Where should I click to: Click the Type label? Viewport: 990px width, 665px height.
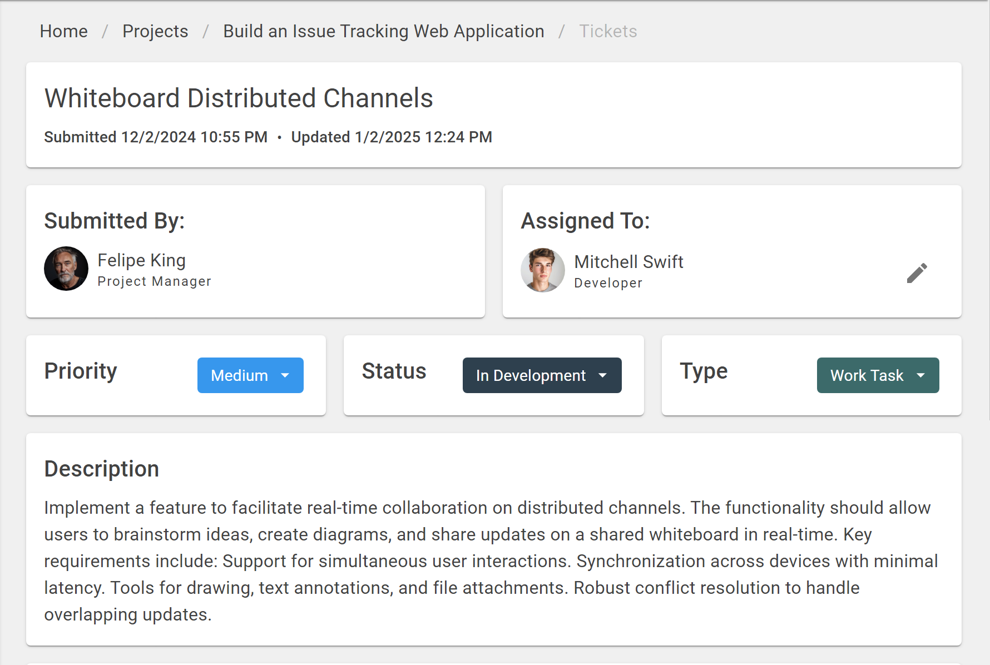(703, 371)
